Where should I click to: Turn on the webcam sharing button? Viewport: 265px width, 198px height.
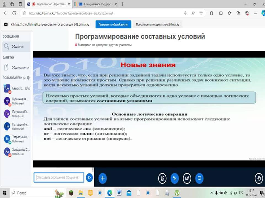(x=187, y=178)
